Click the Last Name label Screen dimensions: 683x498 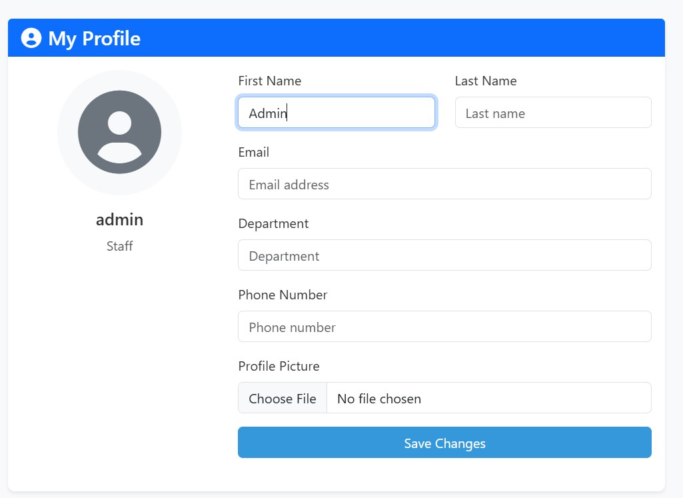tap(486, 81)
